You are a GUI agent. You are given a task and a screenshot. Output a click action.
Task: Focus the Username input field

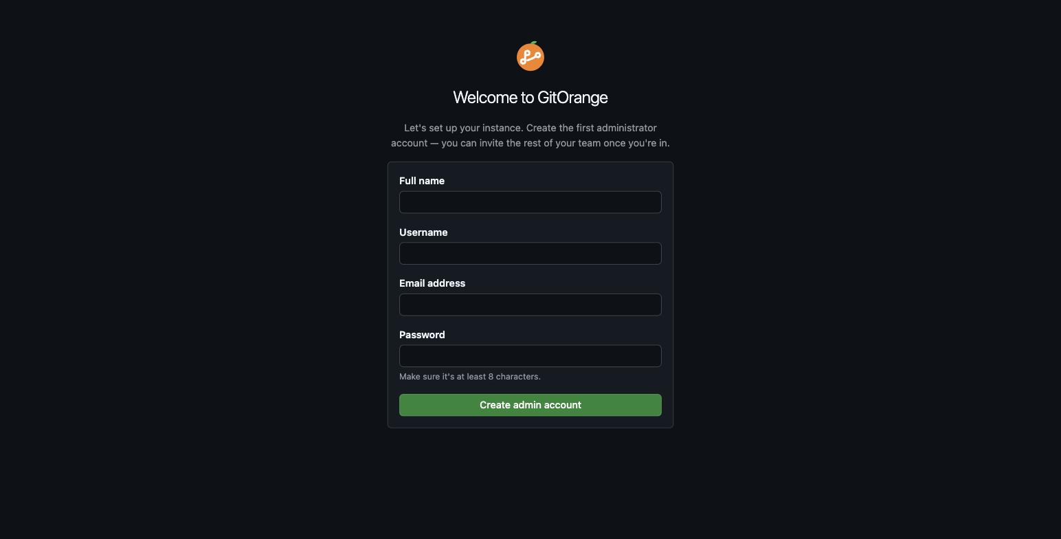click(530, 254)
